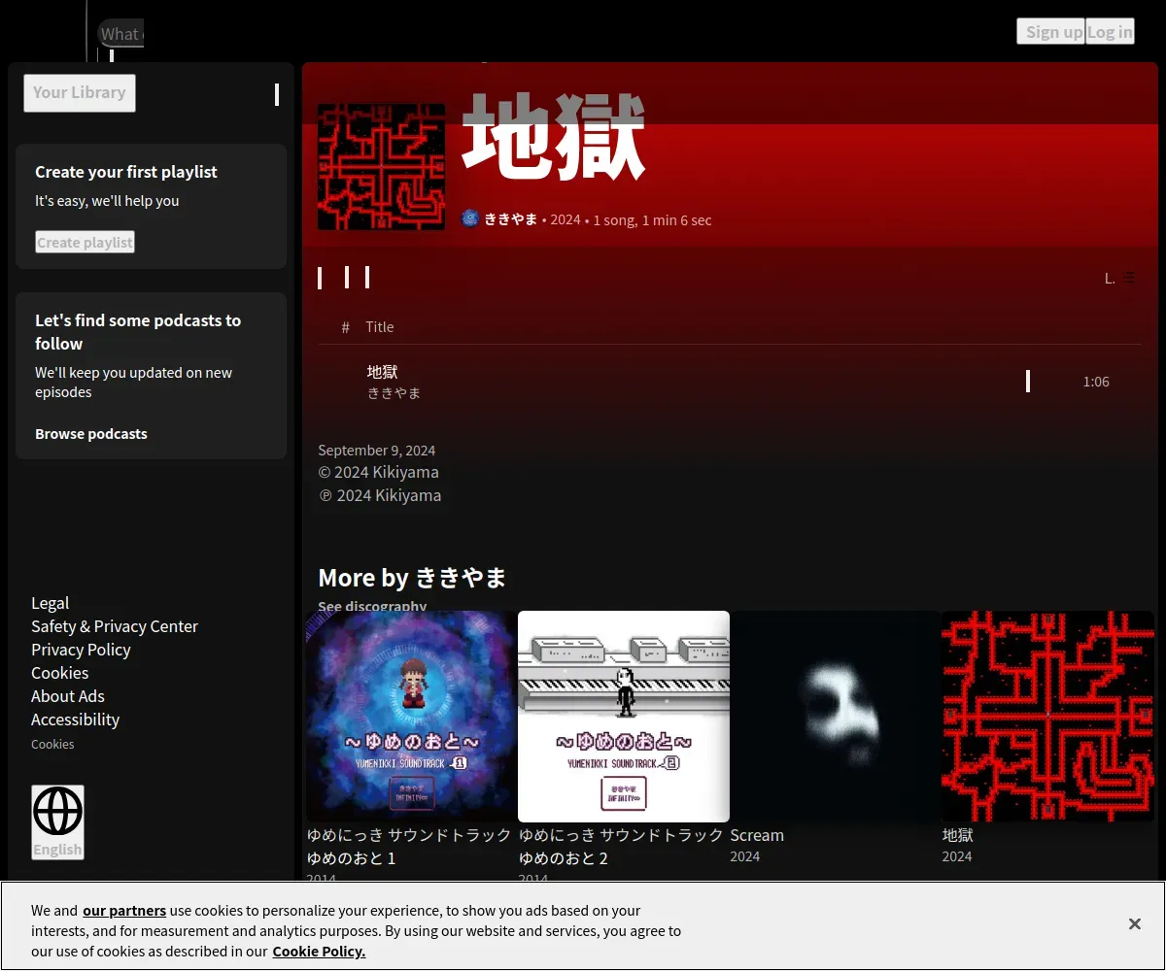Image resolution: width=1166 pixels, height=971 pixels.
Task: Click the large 地獄 album heading
Action: point(554,137)
